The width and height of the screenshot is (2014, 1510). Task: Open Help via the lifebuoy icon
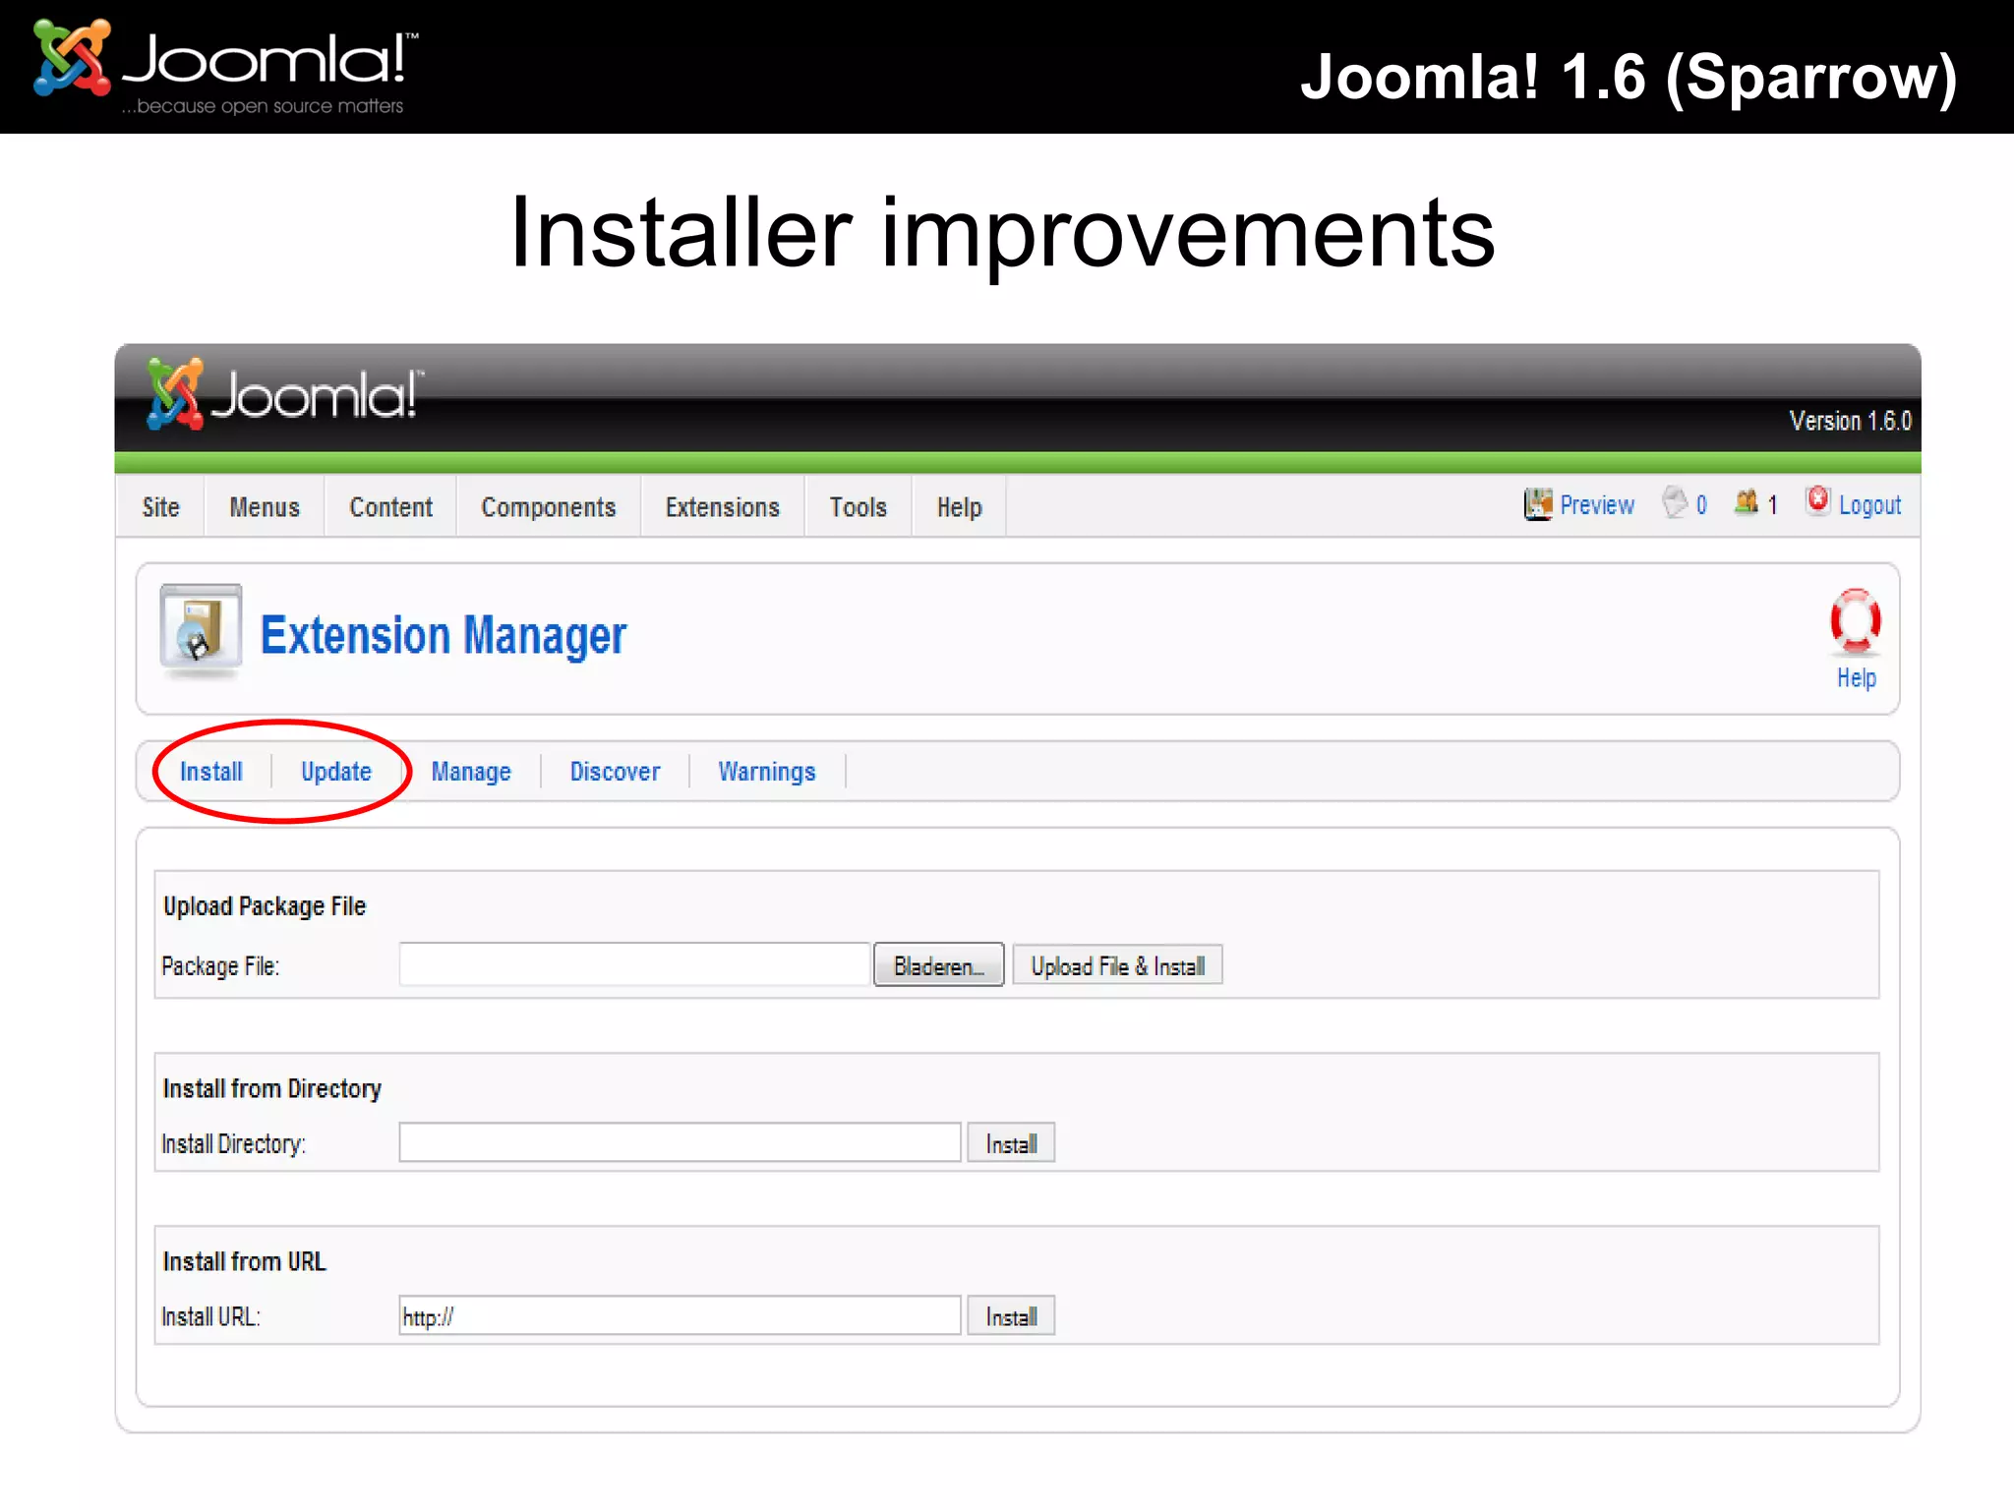(x=1855, y=621)
